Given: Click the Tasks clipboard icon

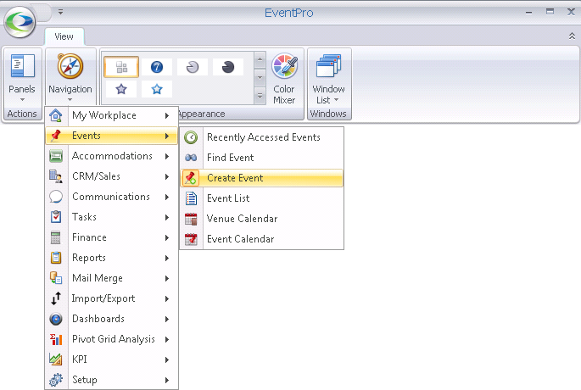Looking at the screenshot, I should [x=56, y=217].
